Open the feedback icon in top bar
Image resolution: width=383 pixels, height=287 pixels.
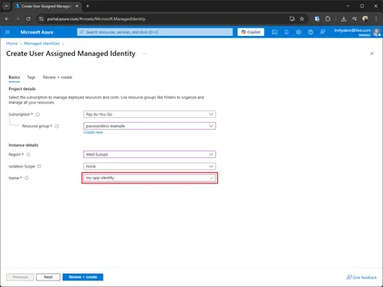(322, 32)
